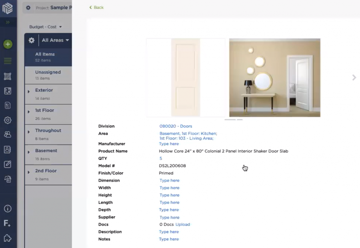Screen dimensions: 360x248
Task: Click the notes editing icon in sidebar
Action: (x=8, y=164)
